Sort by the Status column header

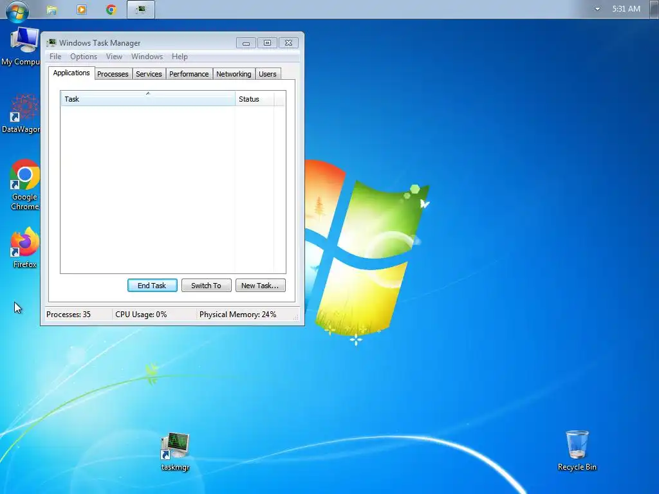[x=254, y=98]
